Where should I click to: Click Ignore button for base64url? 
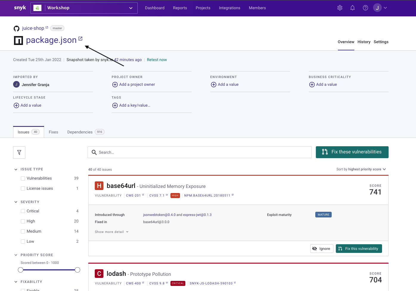[x=322, y=249]
